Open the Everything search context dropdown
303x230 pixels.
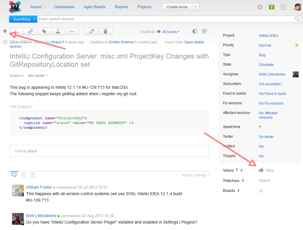(23, 19)
